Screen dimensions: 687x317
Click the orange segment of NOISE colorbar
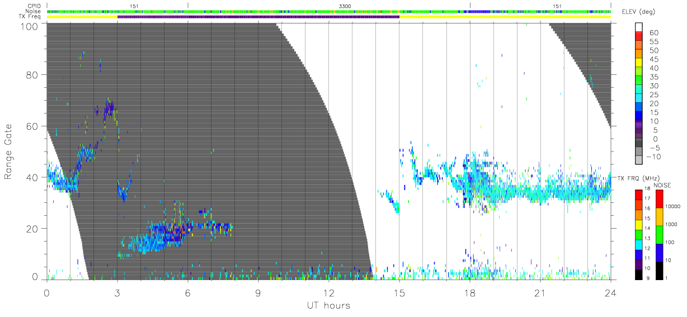click(658, 217)
